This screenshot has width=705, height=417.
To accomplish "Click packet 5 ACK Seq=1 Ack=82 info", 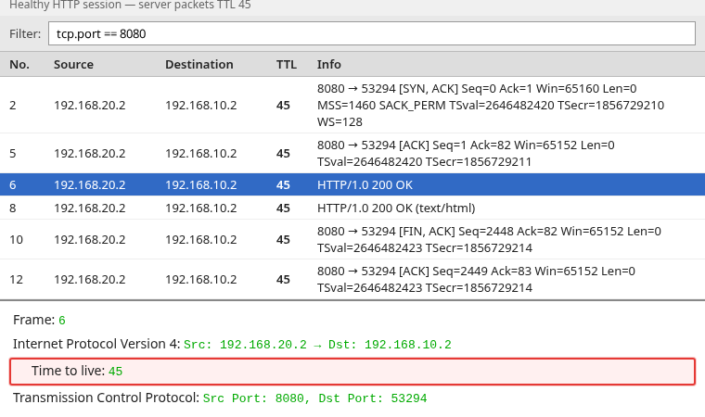I will point(466,153).
